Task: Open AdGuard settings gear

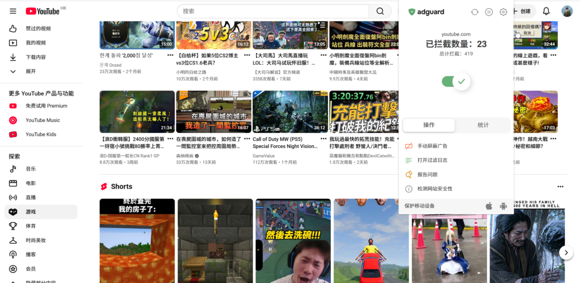Action: tap(503, 12)
